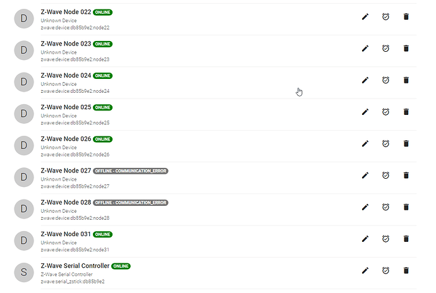The height and width of the screenshot is (293, 436).
Task: Open the Z-Wave Node 025 title
Action: pos(66,107)
